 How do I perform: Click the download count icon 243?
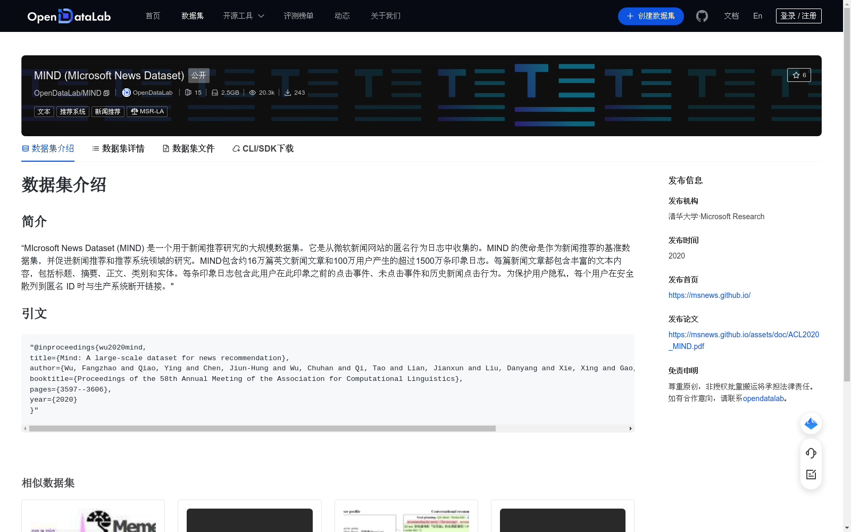[288, 93]
